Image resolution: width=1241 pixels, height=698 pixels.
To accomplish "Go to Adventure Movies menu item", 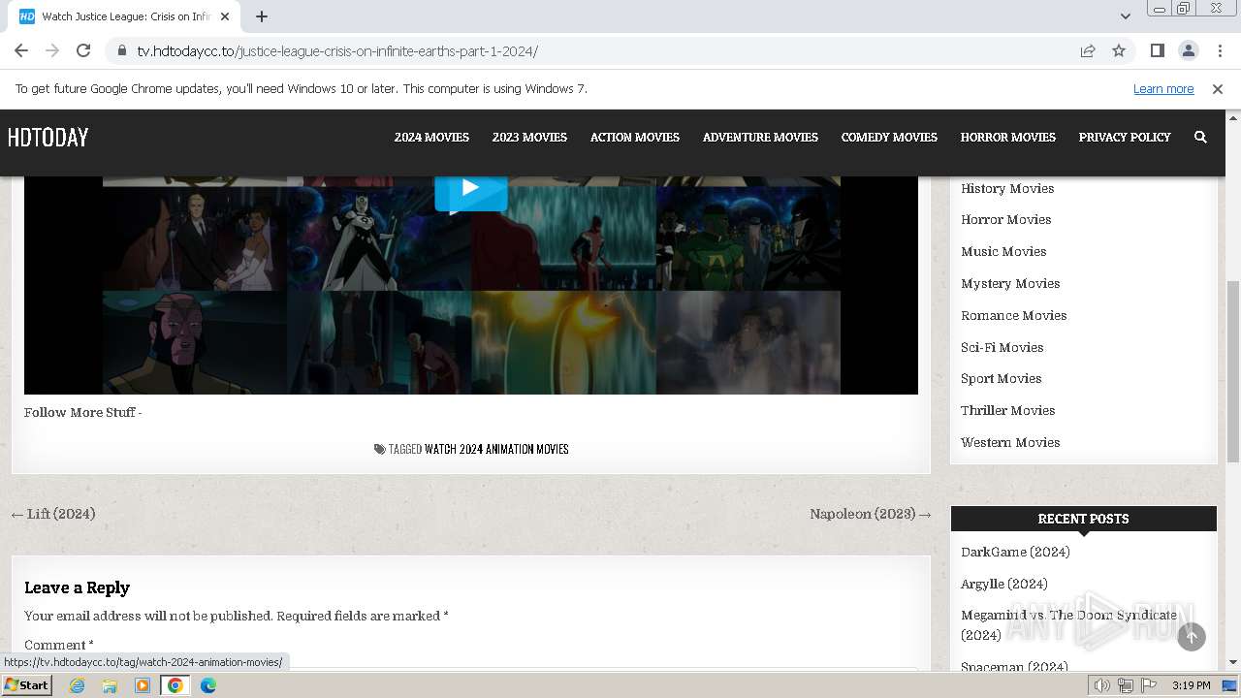I will pos(760,138).
